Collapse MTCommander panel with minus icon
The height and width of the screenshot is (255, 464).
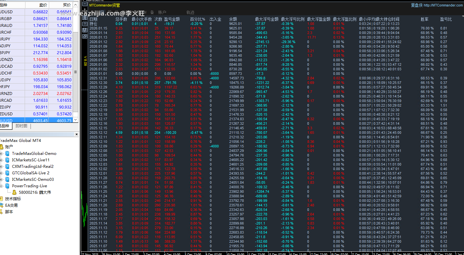[85, 4]
